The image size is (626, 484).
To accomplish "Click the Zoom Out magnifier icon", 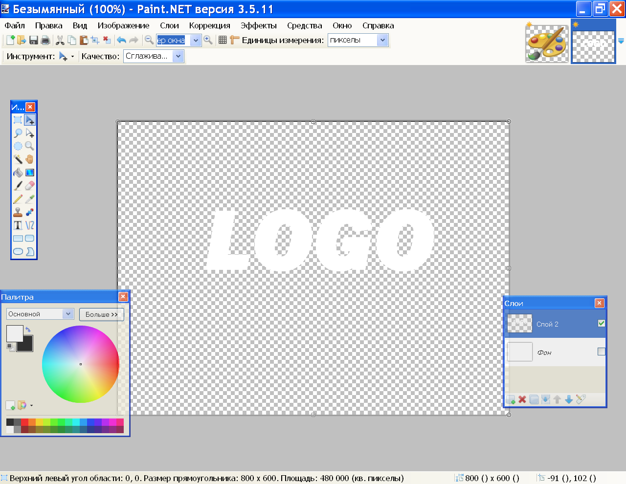I will [149, 40].
